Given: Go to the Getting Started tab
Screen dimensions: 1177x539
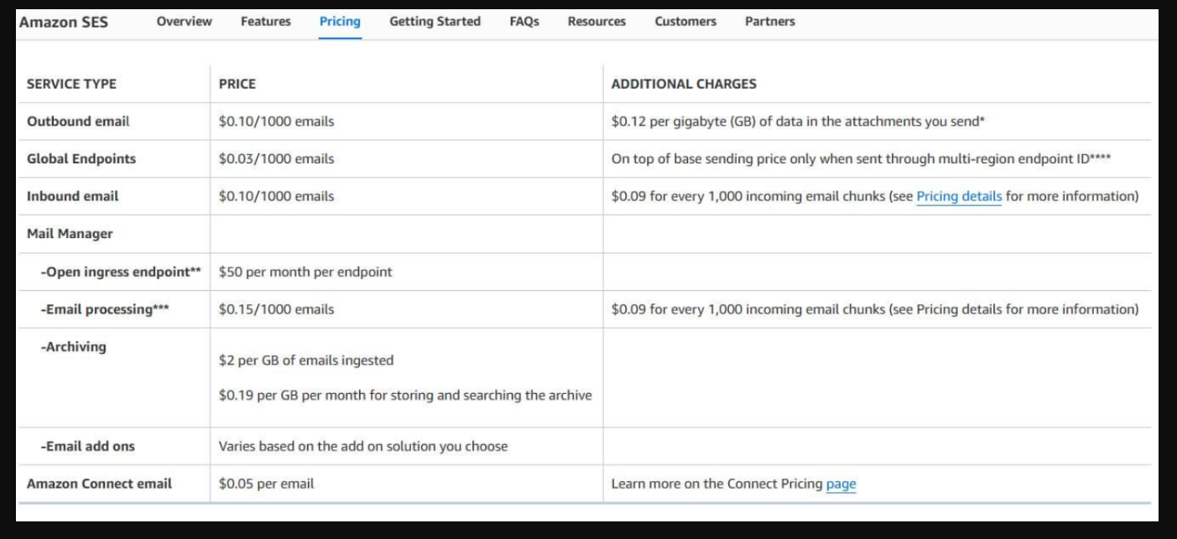Looking at the screenshot, I should [435, 22].
